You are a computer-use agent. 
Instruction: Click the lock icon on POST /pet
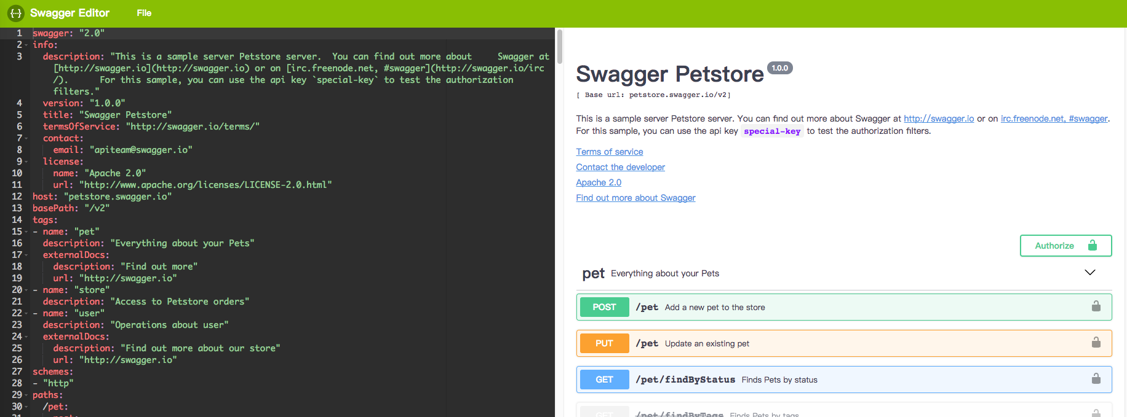[1096, 306]
